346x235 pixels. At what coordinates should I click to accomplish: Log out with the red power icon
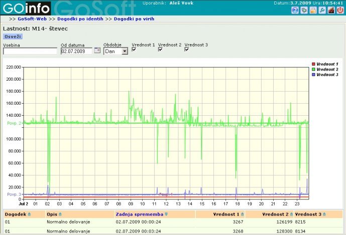coord(340,10)
